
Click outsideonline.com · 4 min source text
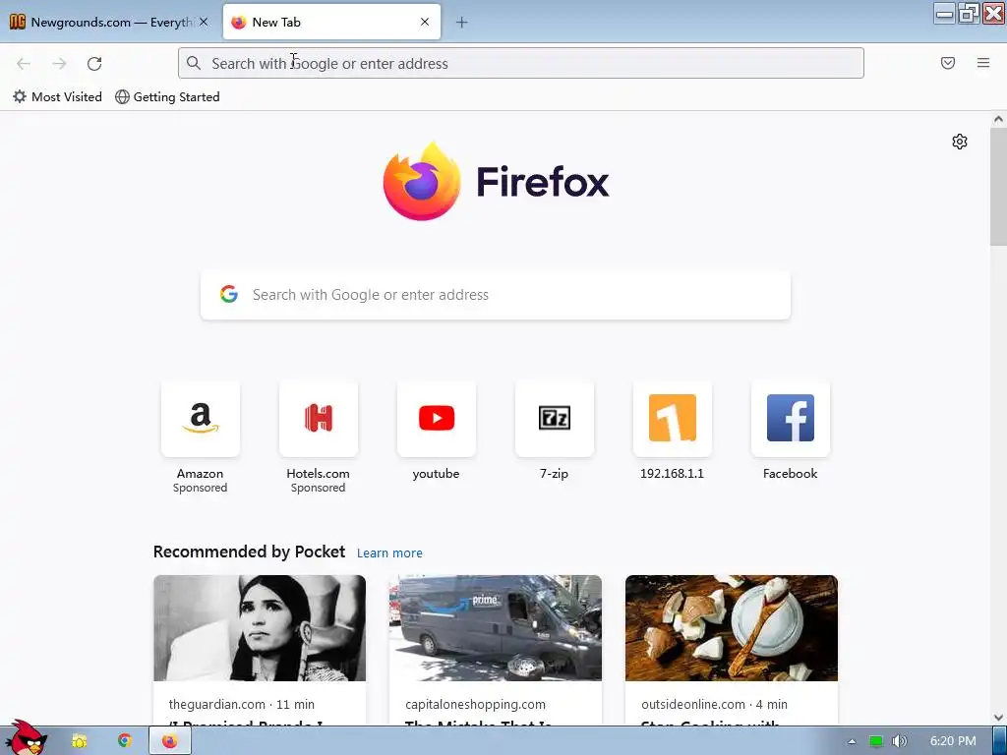pos(714,704)
